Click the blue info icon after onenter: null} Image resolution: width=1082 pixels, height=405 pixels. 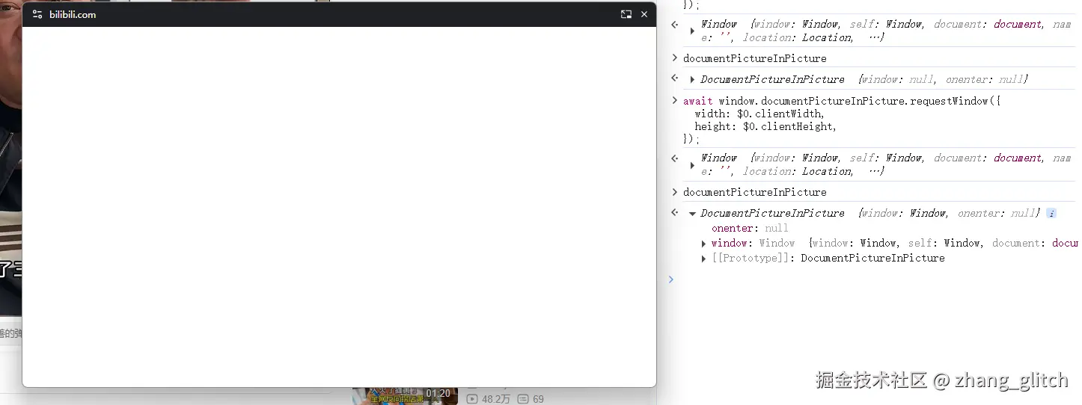tap(1051, 214)
